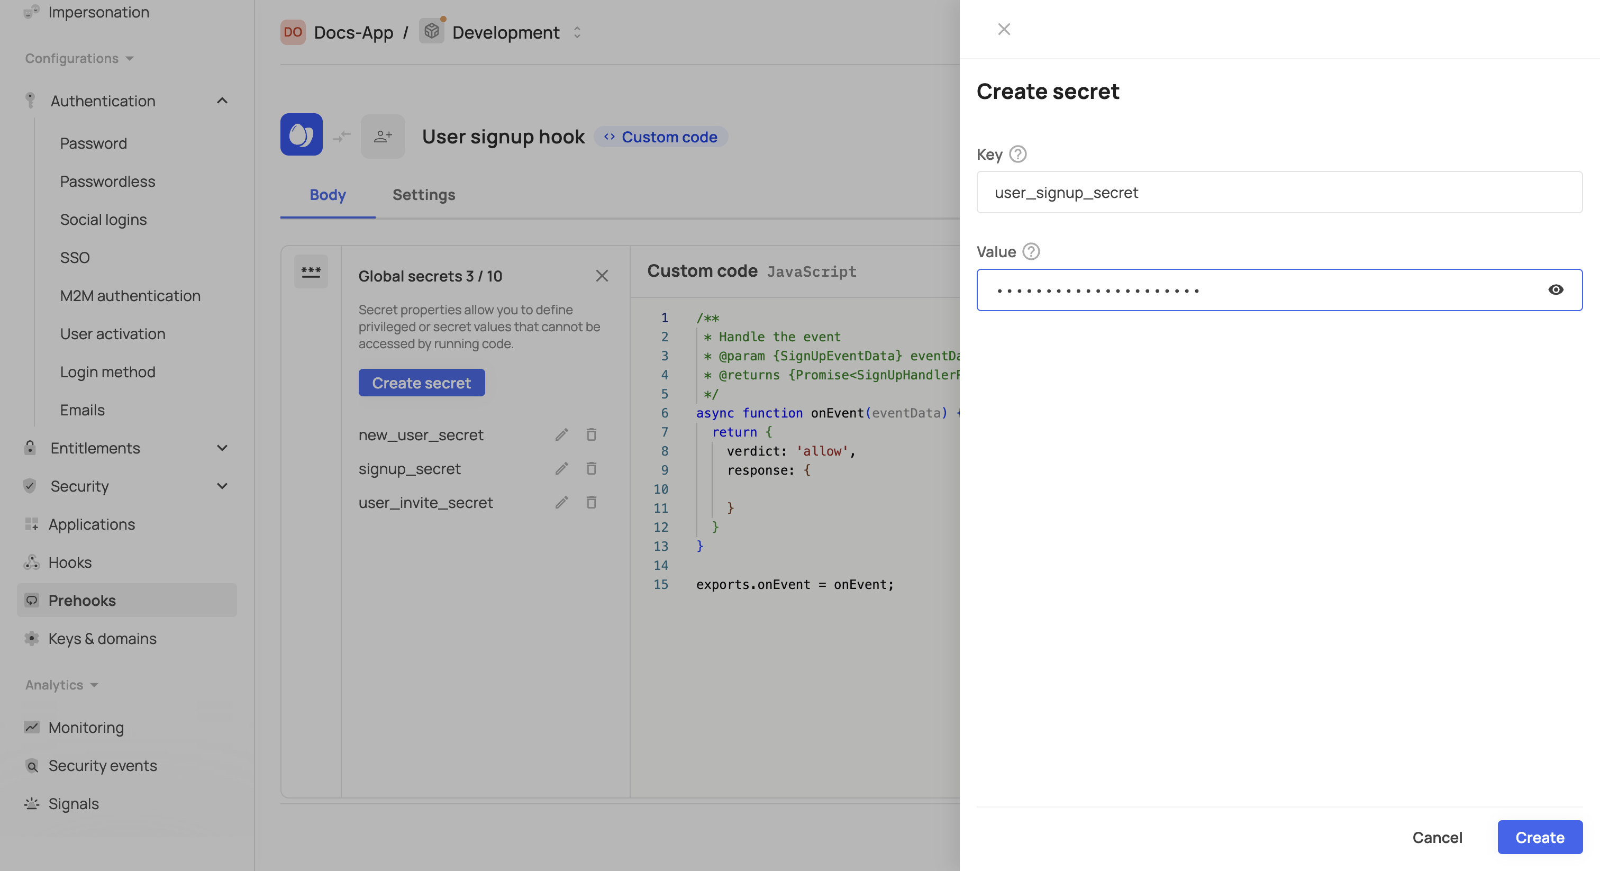Click the Key input field
The image size is (1600, 871).
tap(1279, 193)
